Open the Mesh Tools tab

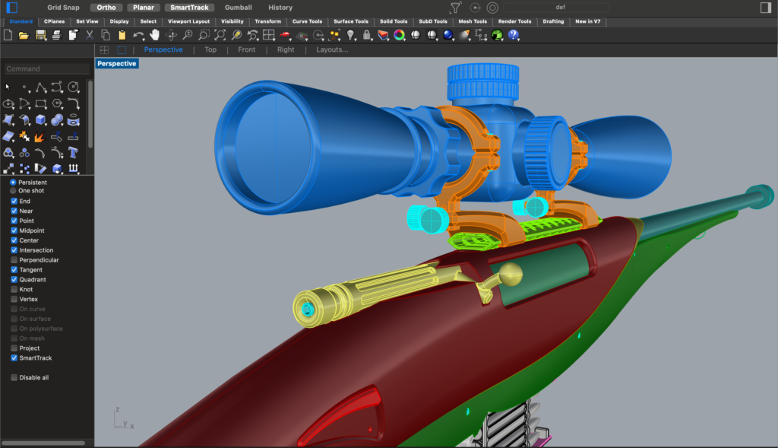[x=473, y=21]
